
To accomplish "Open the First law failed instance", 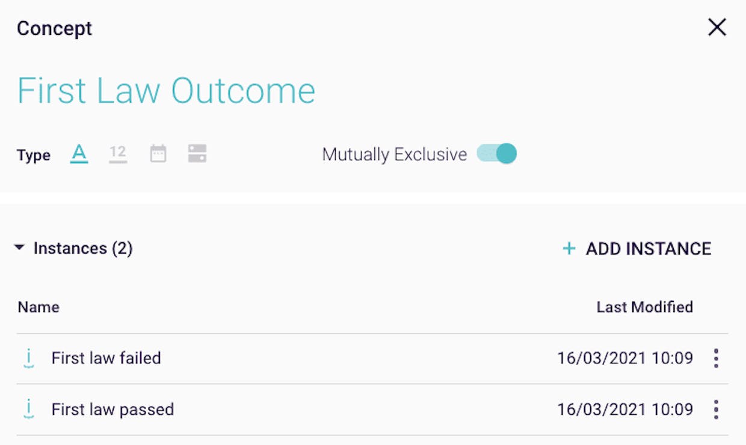I will click(x=106, y=358).
